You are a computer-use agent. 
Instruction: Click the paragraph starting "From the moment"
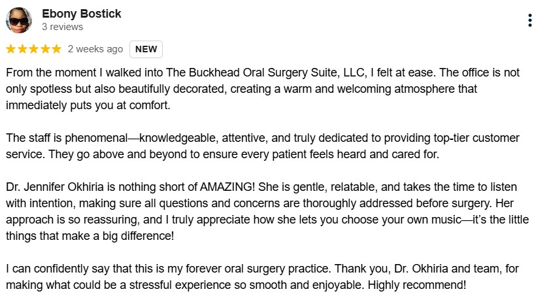[263, 89]
